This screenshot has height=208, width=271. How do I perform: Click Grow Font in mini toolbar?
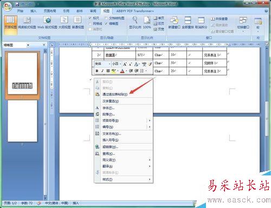pos(125,64)
